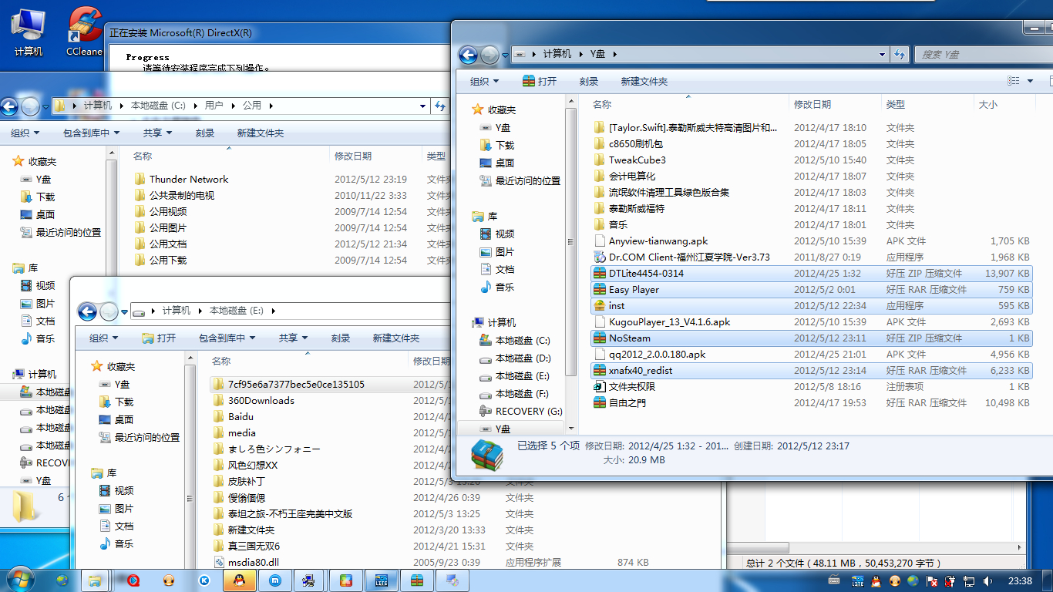
Task: Select 最近访问的位置 in Y盘 window sidebar
Action: coord(520,180)
